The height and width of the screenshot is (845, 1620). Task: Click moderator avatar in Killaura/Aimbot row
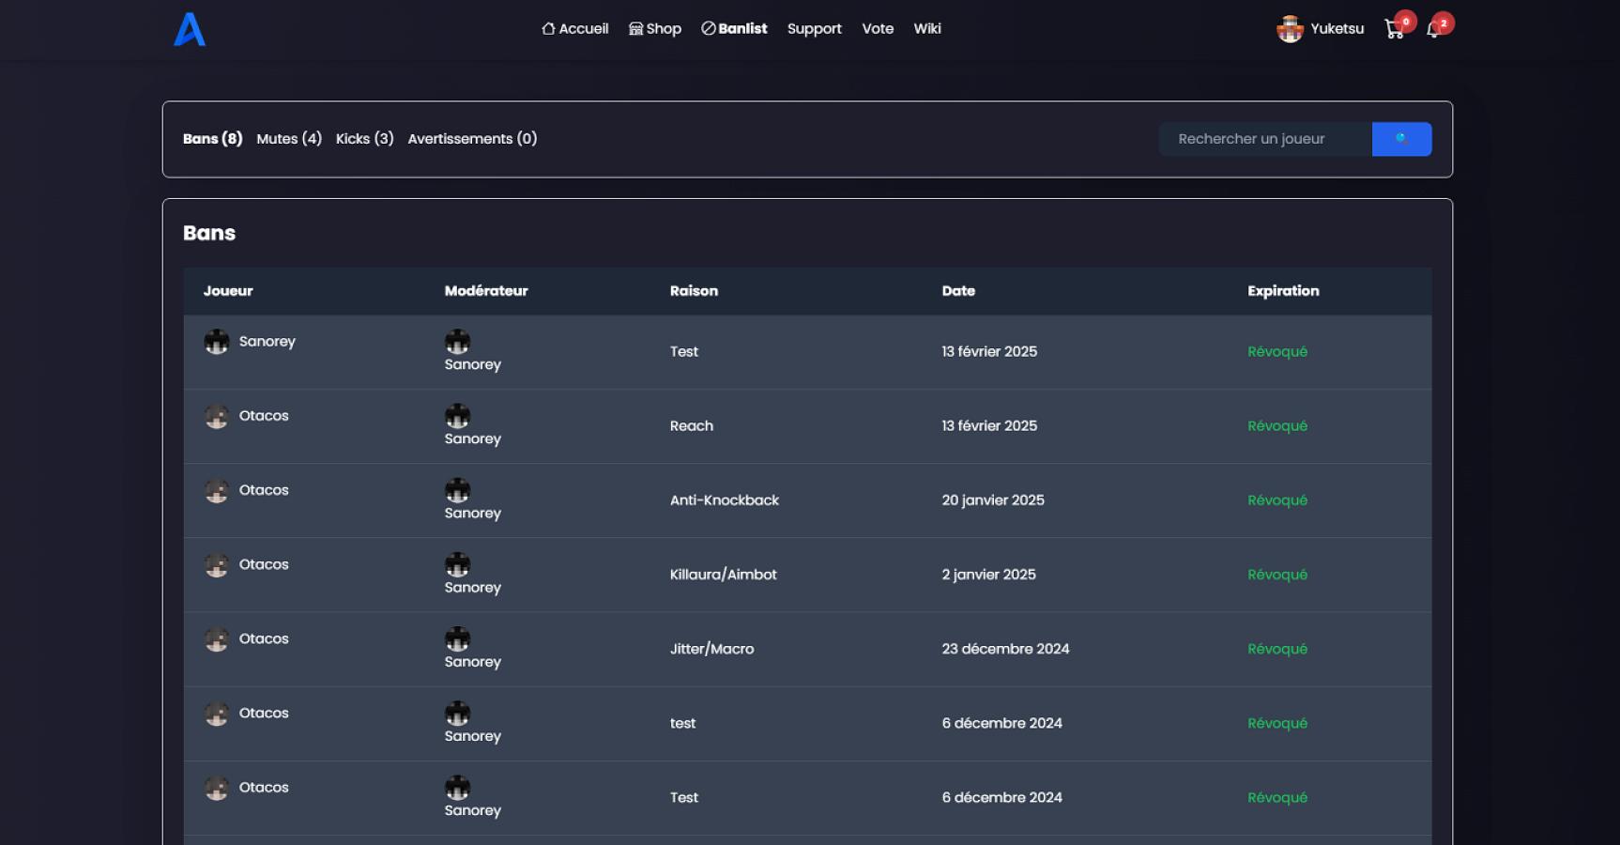tap(457, 564)
